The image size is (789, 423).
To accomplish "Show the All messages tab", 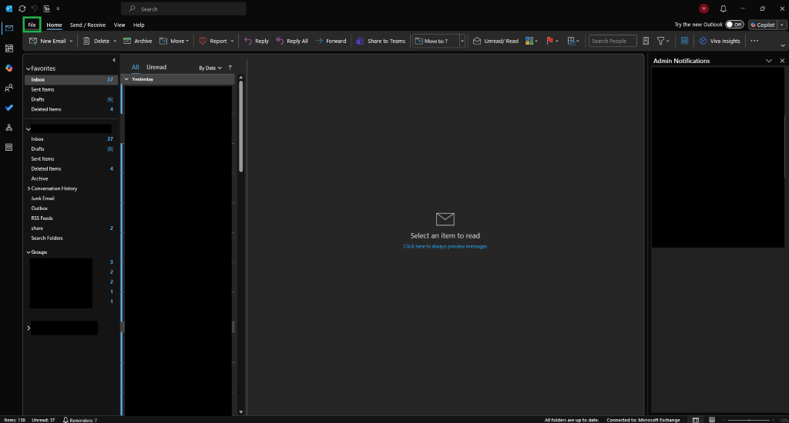I will click(x=135, y=68).
